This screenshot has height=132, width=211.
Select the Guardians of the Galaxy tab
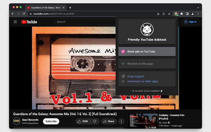pos(45,7)
